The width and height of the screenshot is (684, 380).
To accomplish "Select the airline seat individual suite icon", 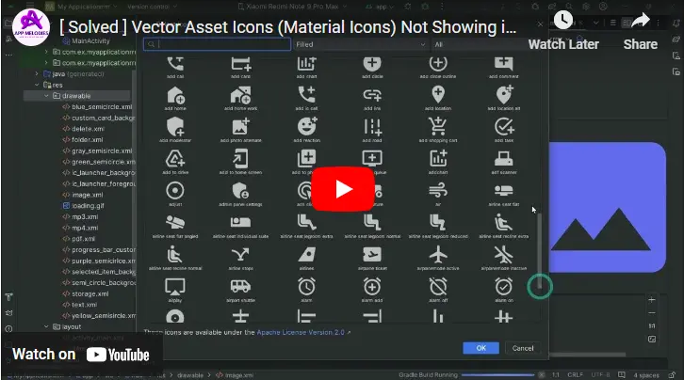I will [241, 222].
